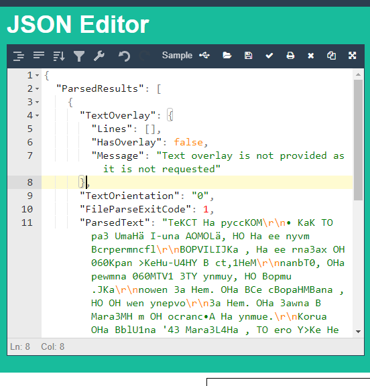Click the scrollbar down arrow
This screenshot has width=370, height=386.
[358, 332]
